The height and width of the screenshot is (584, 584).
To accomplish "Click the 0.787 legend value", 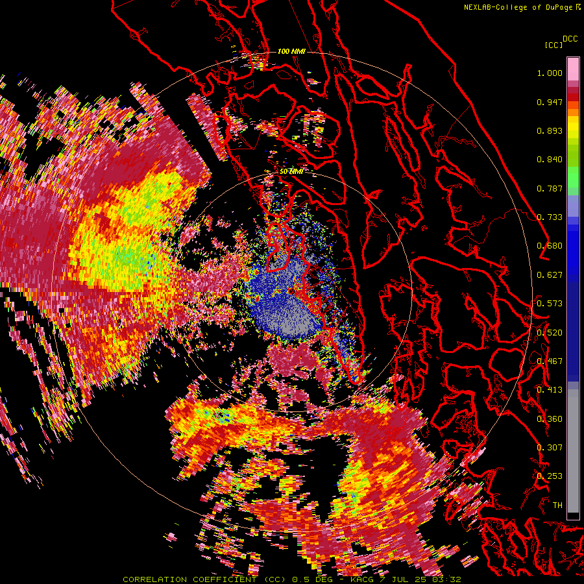I will (x=550, y=188).
